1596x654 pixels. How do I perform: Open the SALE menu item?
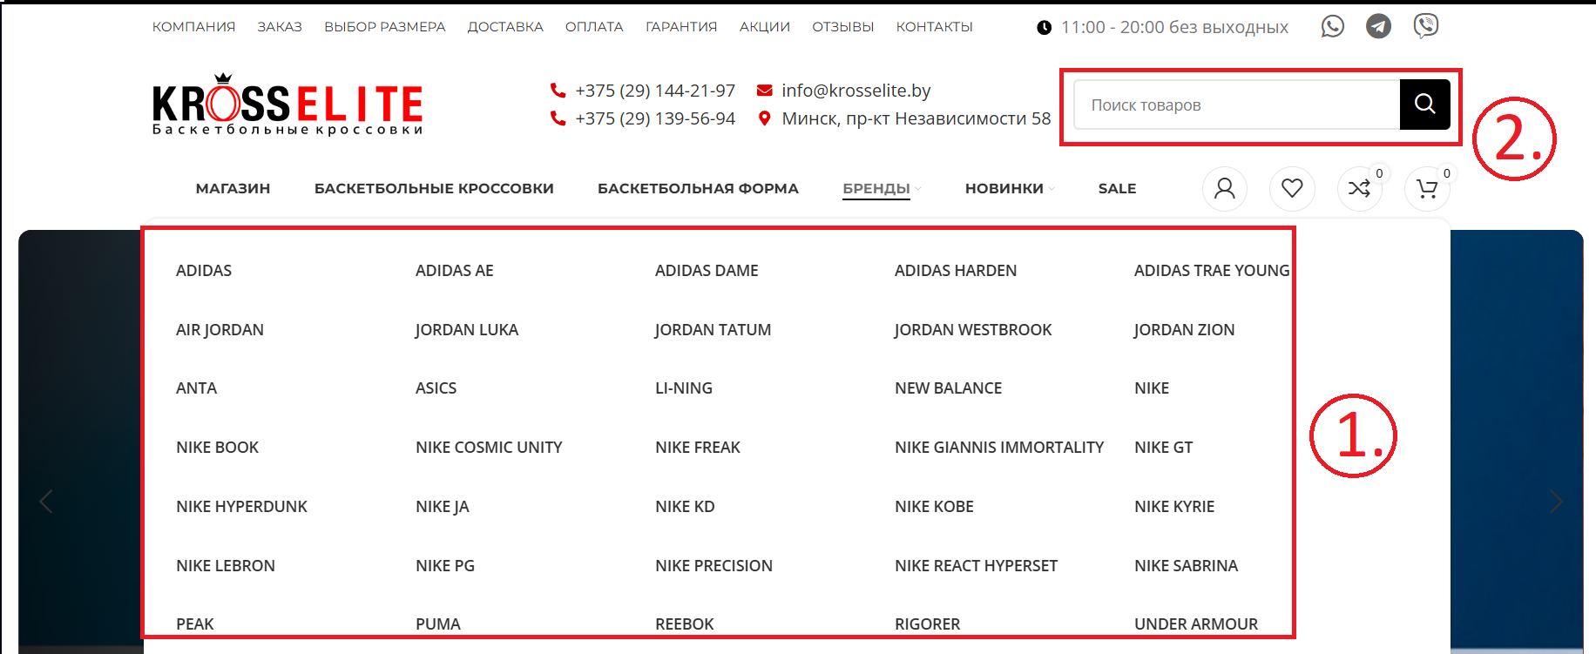1117,188
